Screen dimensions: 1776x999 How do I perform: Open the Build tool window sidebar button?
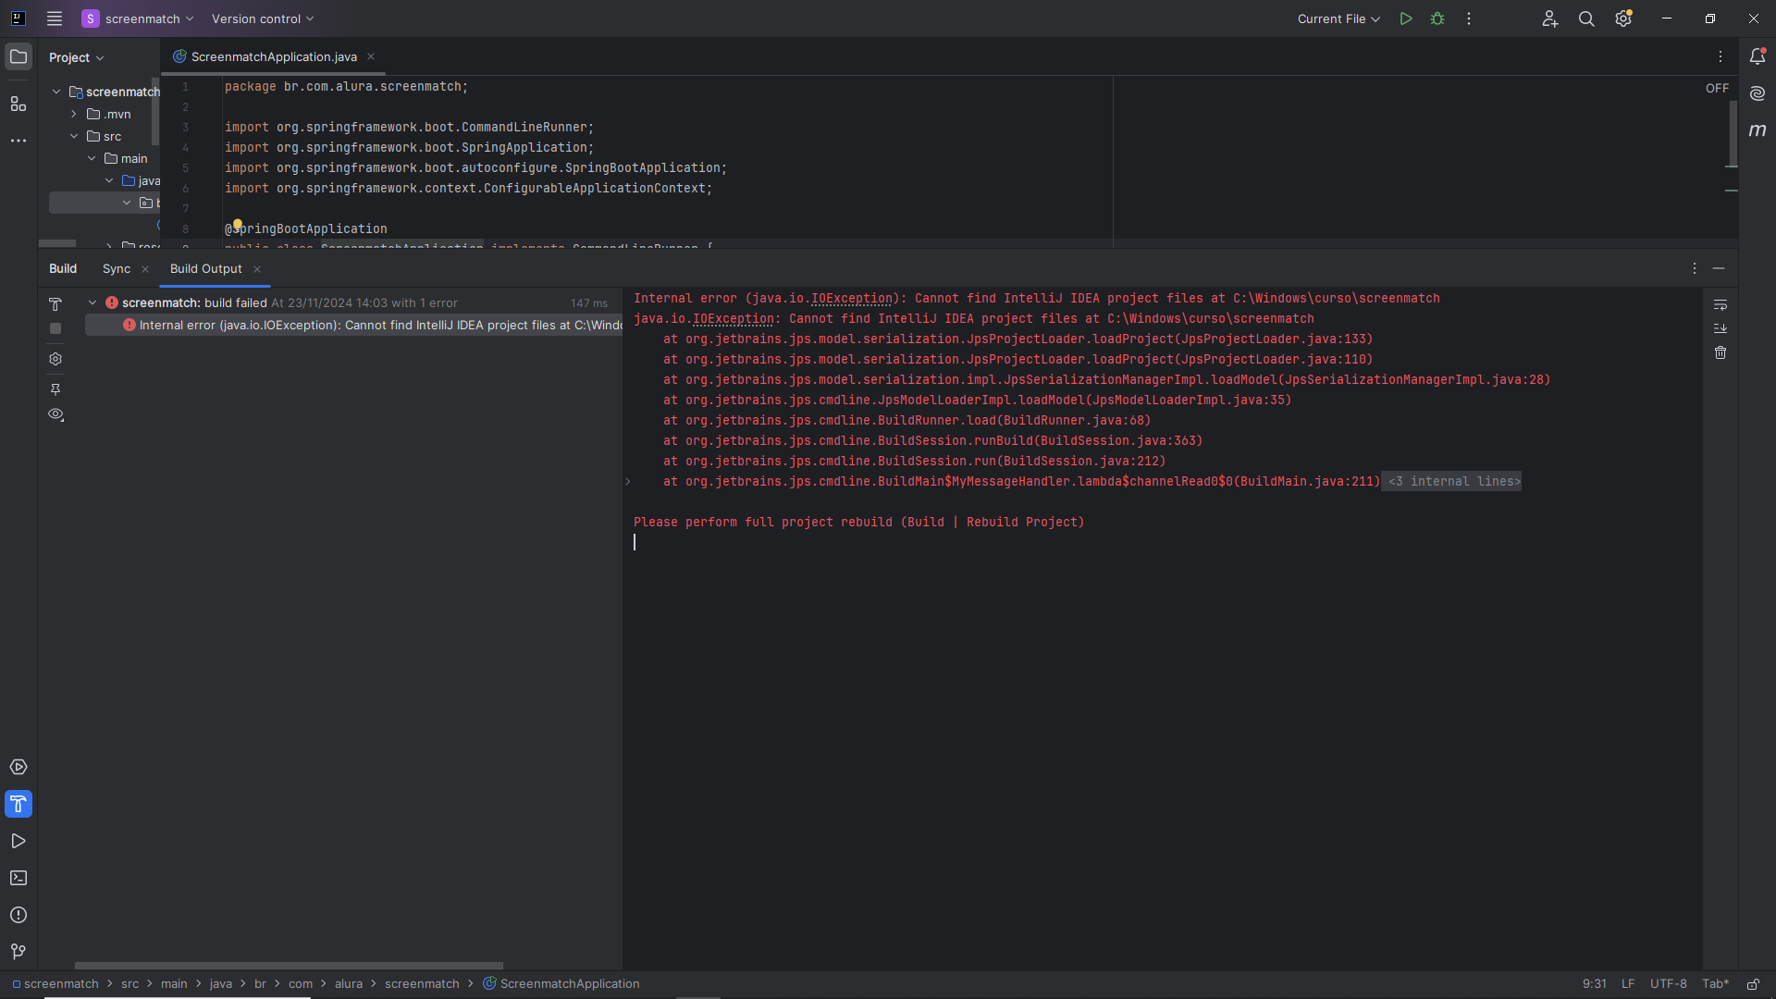pos(18,804)
